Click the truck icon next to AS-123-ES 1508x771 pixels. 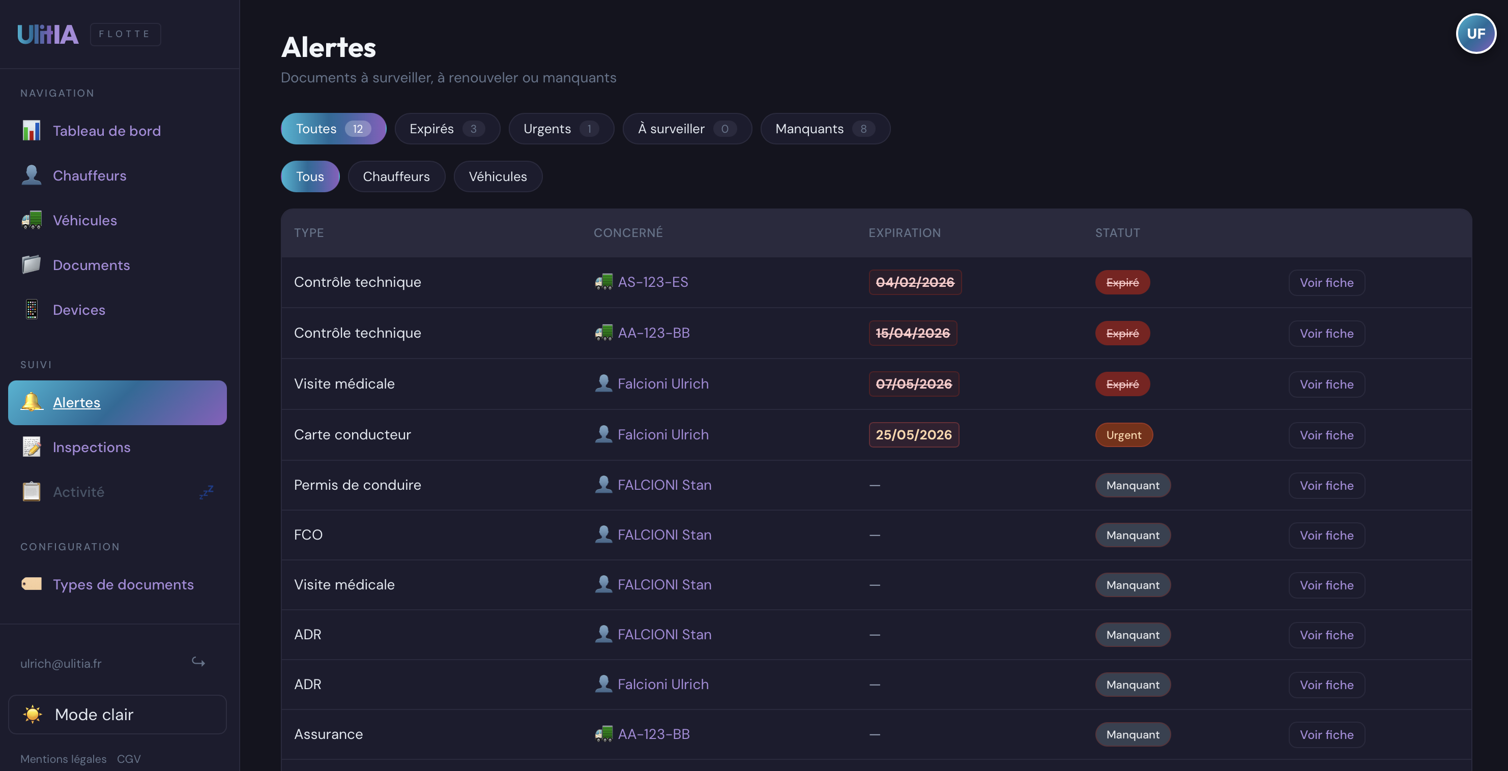pyautogui.click(x=603, y=282)
